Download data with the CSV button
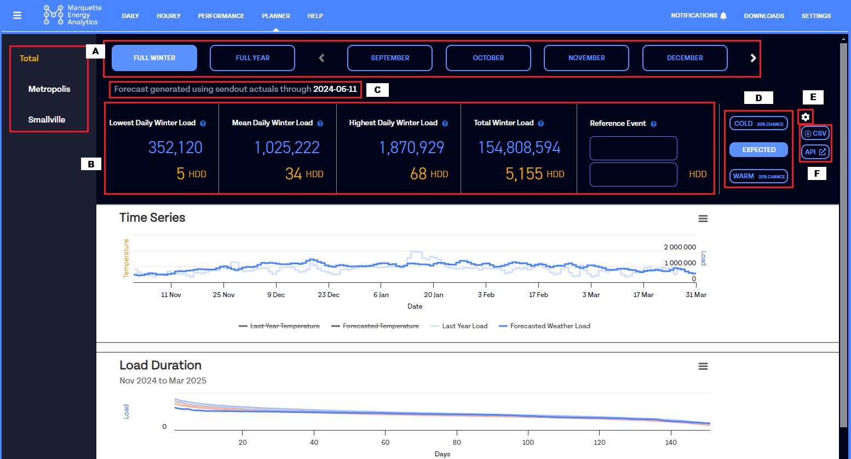851x459 pixels. tap(815, 133)
